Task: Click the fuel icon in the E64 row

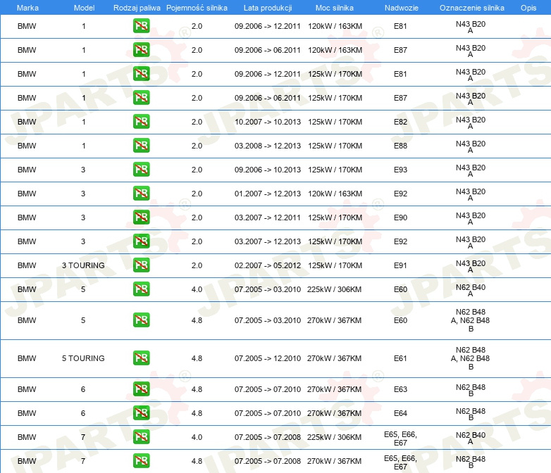Action: [141, 413]
